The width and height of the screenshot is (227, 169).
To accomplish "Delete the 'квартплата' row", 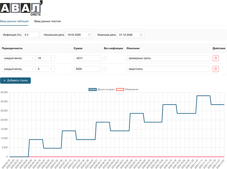I will tap(216, 69).
